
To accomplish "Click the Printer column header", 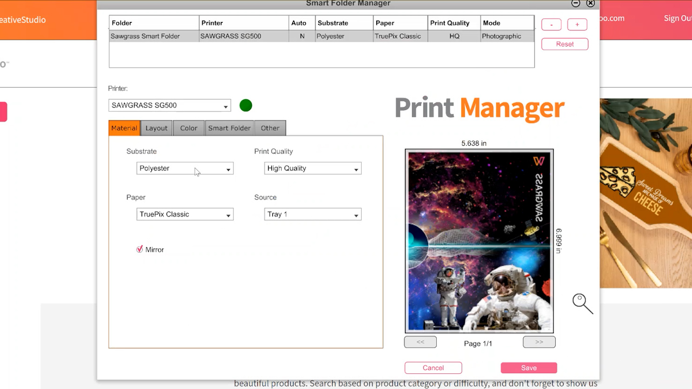I will [244, 23].
